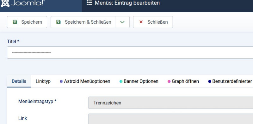Image resolution: width=253 pixels, height=124 pixels.
Task: Open the Linktyp tab
Action: click(x=43, y=81)
